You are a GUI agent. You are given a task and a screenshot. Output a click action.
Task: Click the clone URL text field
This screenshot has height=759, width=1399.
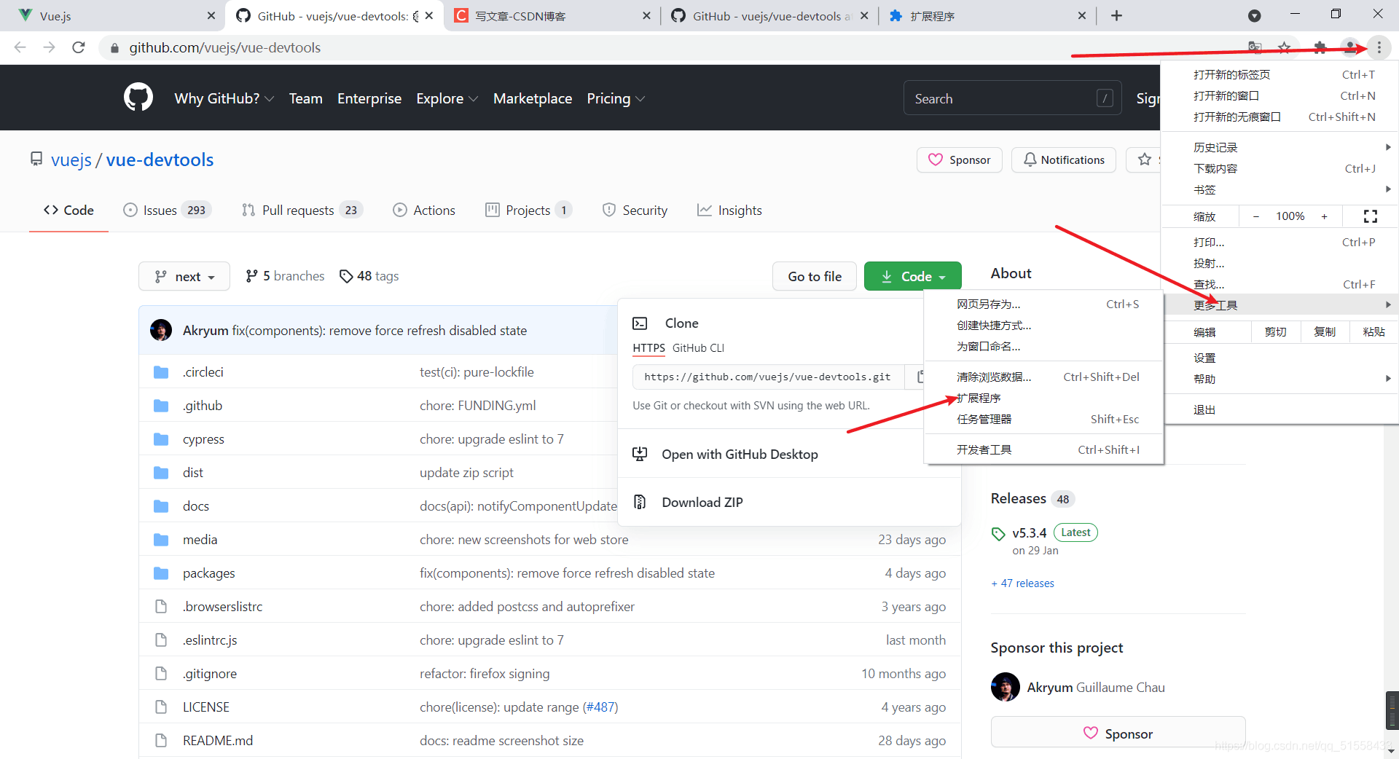coord(769,377)
